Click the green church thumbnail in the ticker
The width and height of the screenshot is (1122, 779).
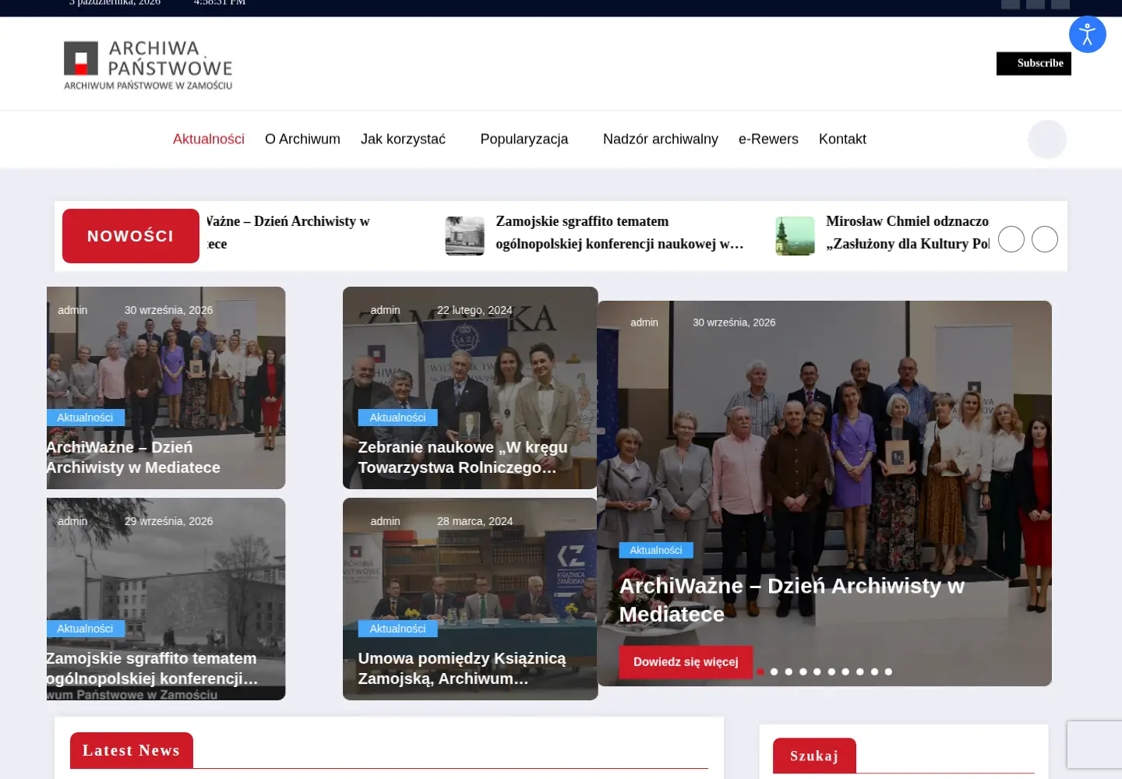click(x=795, y=236)
